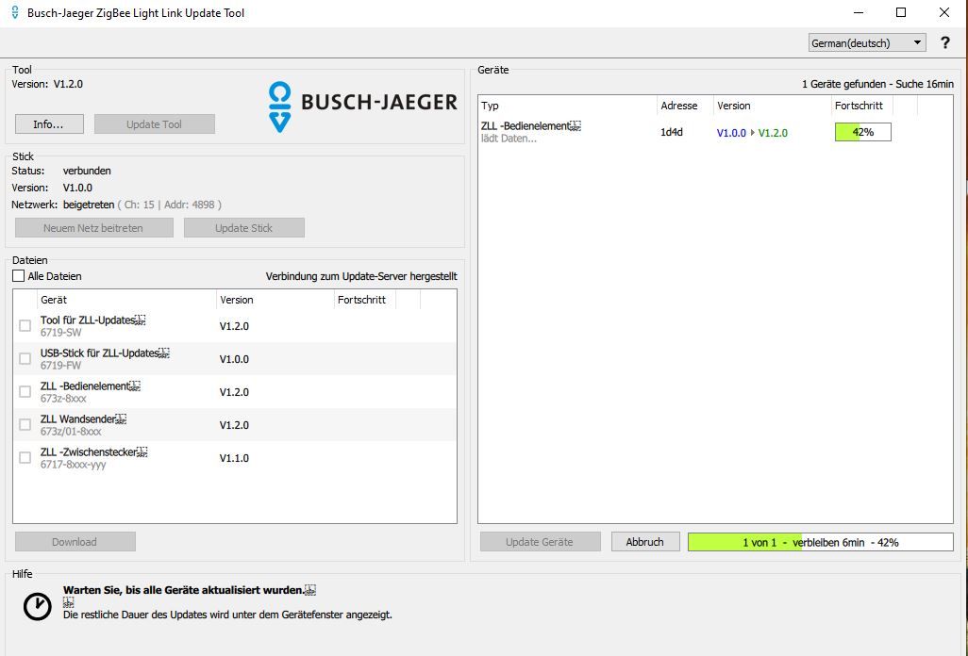This screenshot has height=656, width=968.
Task: Check the ZLL Wandsender checkbox
Action: tap(25, 424)
